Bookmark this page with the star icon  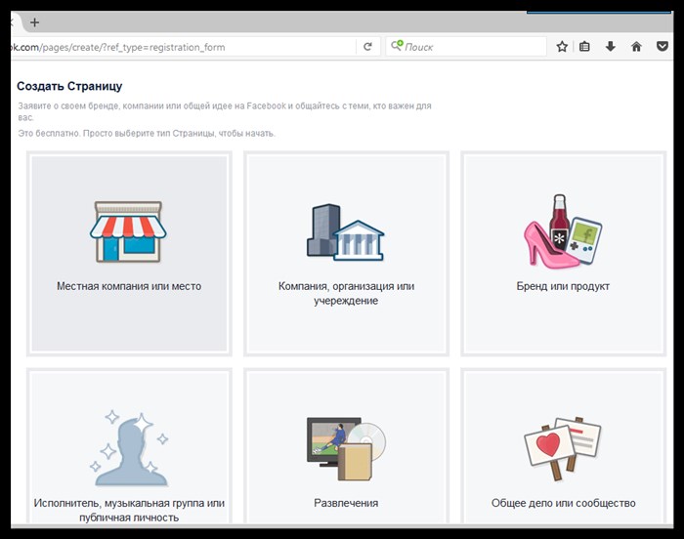(562, 47)
